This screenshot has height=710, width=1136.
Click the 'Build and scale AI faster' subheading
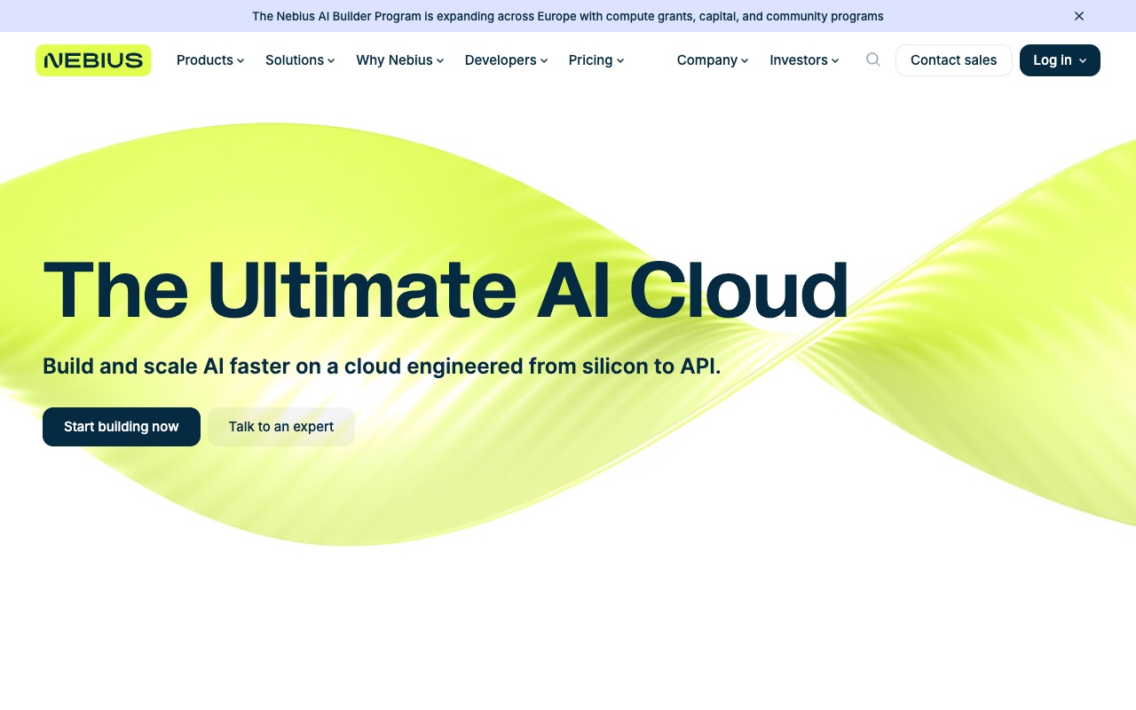[x=382, y=366]
